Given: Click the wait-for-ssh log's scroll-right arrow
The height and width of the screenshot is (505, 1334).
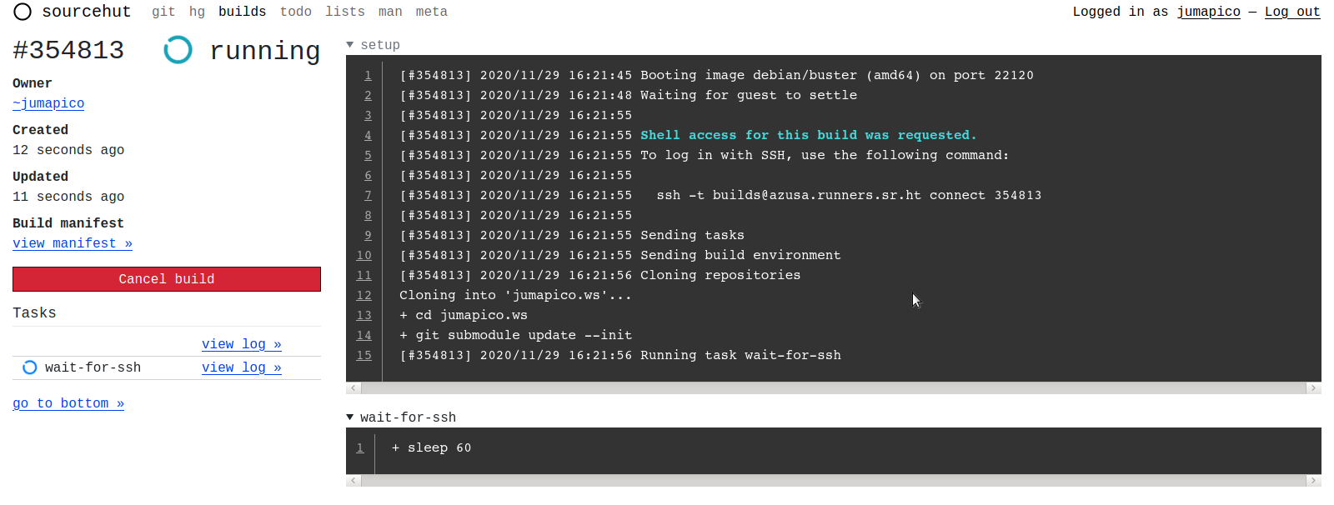Looking at the screenshot, I should click(x=1313, y=481).
